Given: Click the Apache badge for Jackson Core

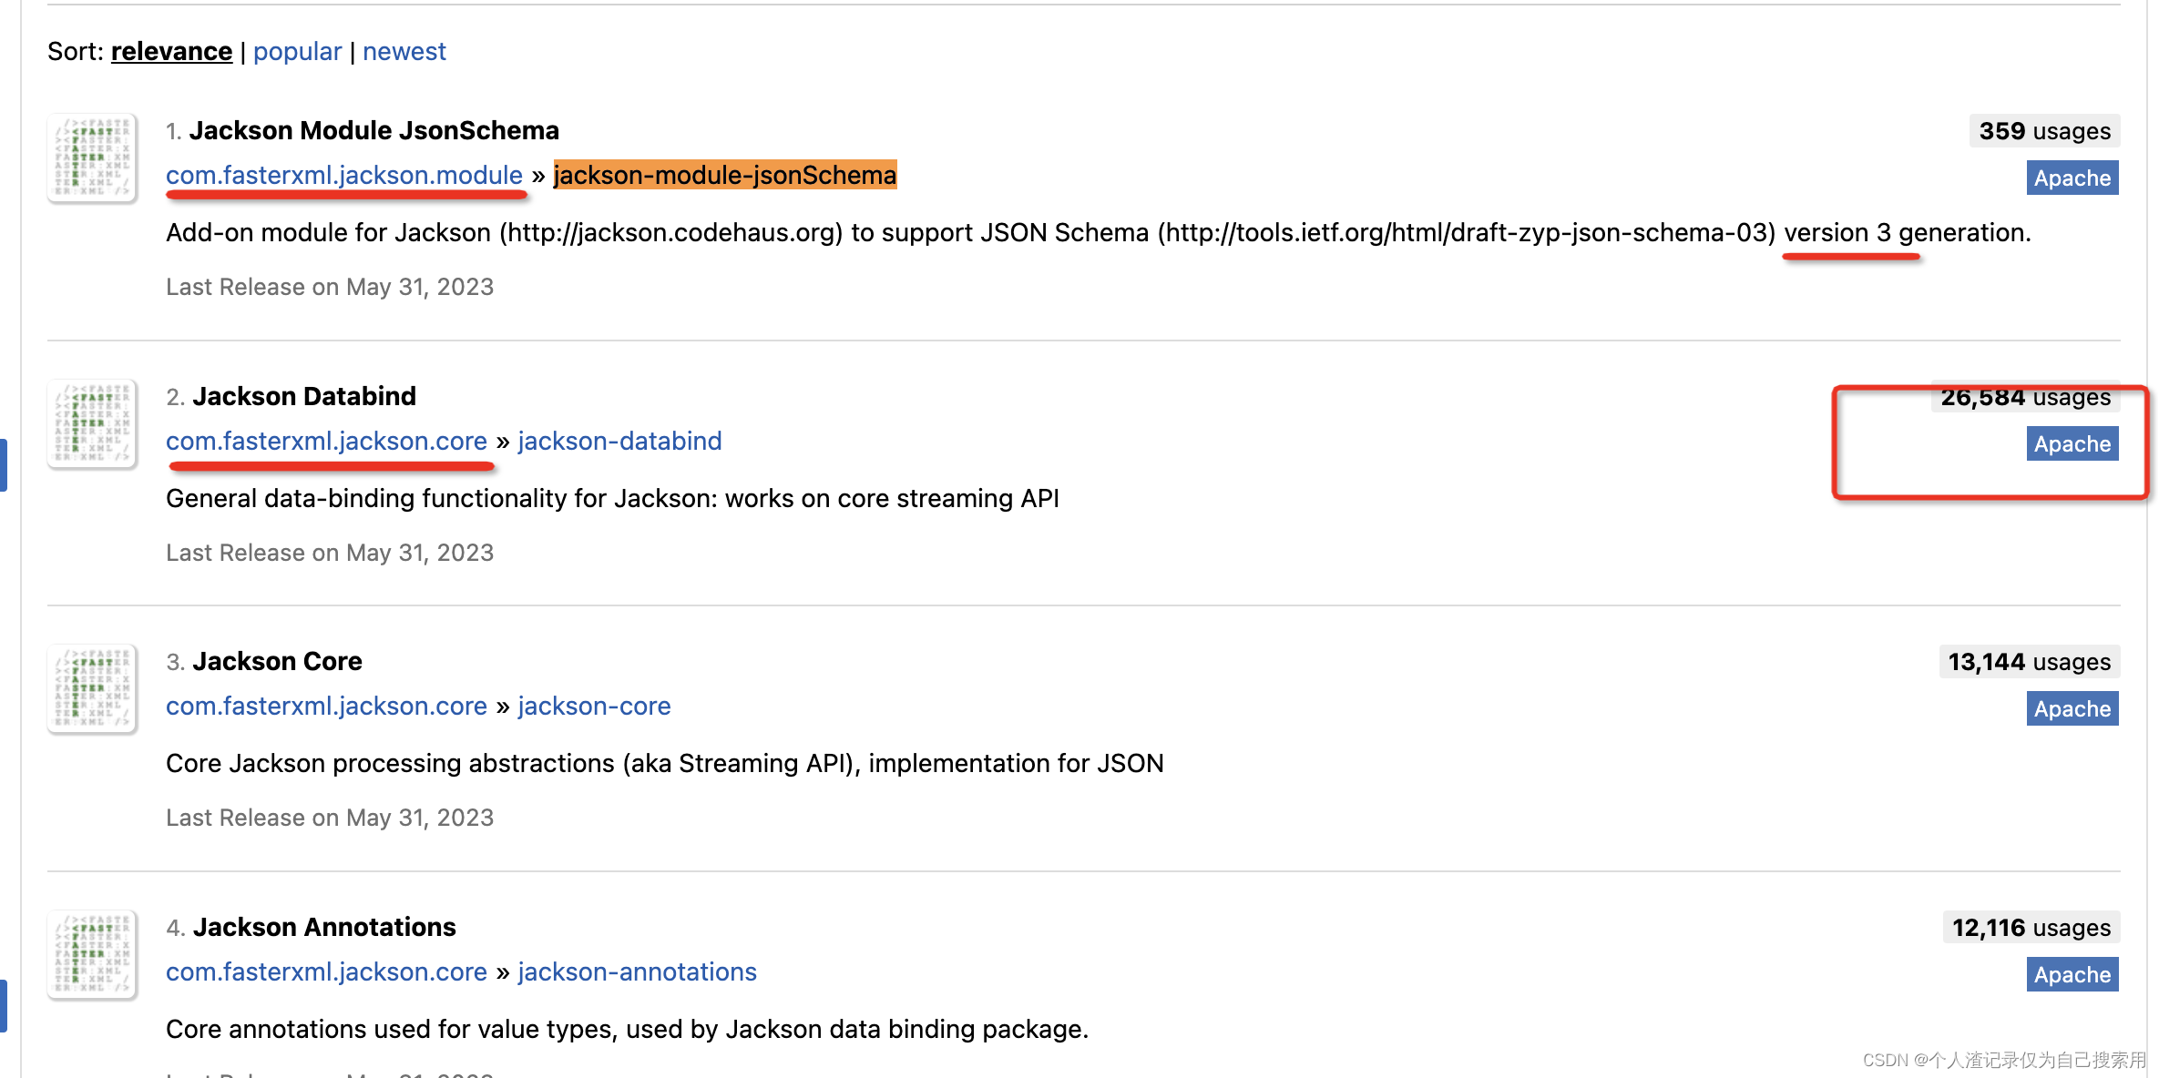Looking at the screenshot, I should click(2072, 708).
